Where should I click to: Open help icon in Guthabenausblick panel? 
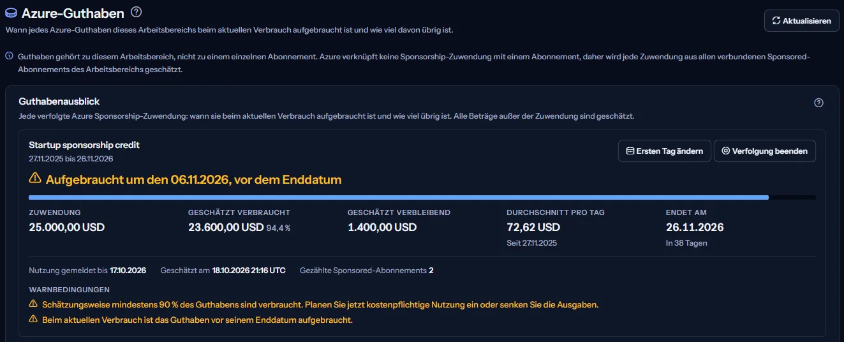click(819, 103)
